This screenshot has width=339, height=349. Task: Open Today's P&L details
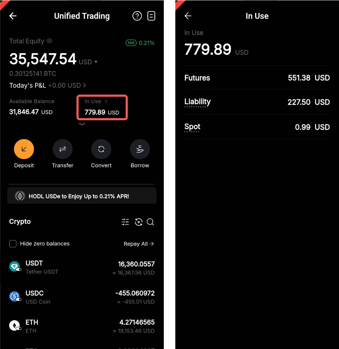click(48, 86)
